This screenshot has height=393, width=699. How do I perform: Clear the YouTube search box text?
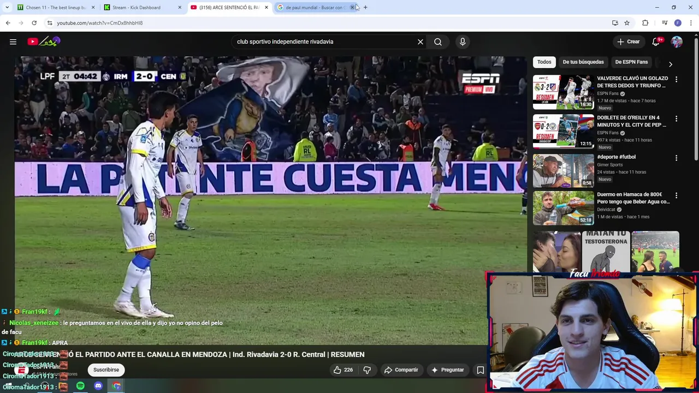coord(420,41)
